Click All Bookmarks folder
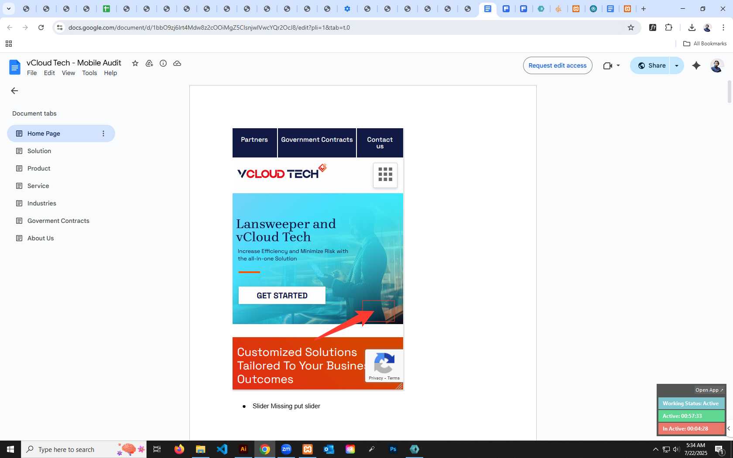The width and height of the screenshot is (733, 458). (x=705, y=44)
